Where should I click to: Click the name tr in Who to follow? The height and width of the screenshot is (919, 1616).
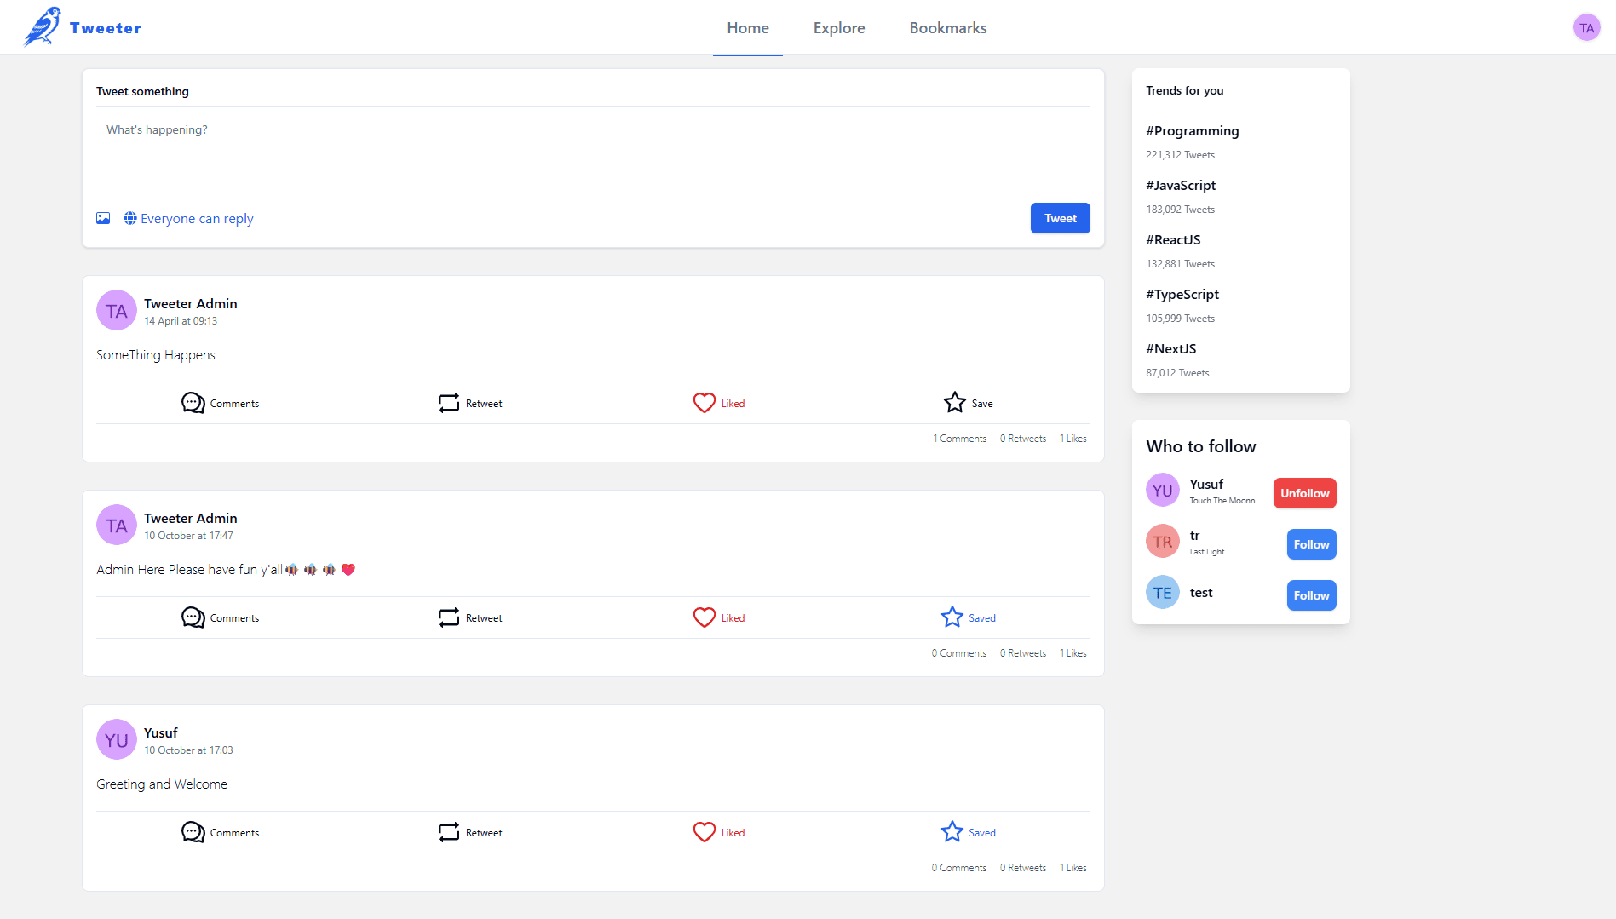[1194, 536]
